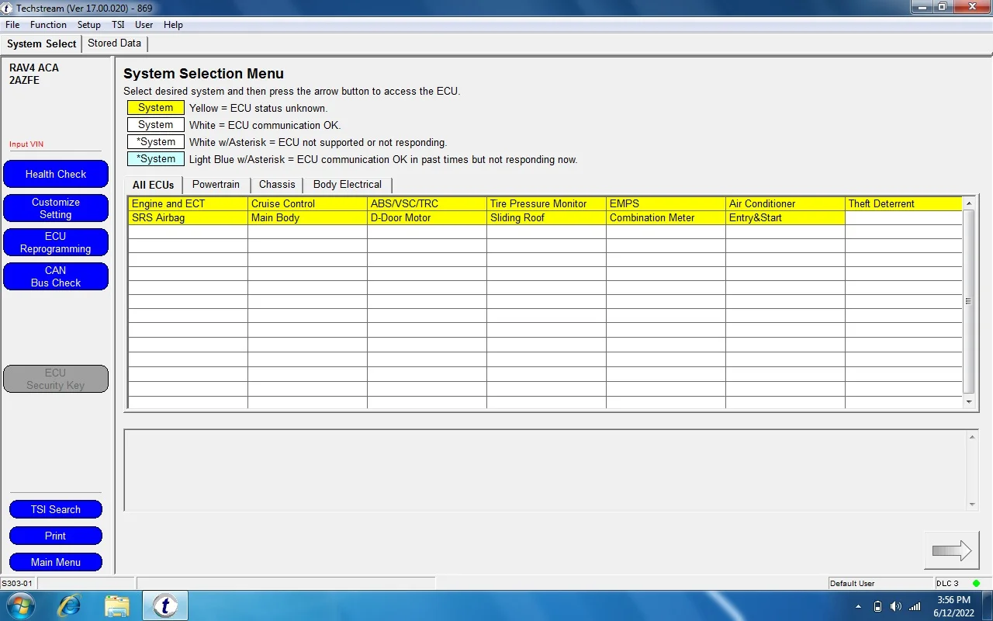The height and width of the screenshot is (621, 993).
Task: Open the File menu
Action: click(12, 25)
